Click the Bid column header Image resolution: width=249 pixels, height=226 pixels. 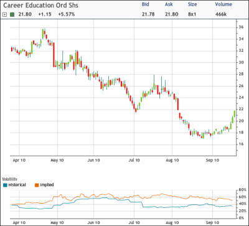pyautogui.click(x=145, y=4)
